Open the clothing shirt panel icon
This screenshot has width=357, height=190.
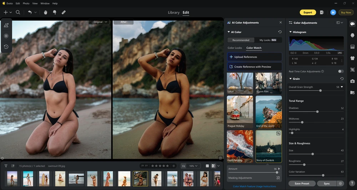point(352,58)
